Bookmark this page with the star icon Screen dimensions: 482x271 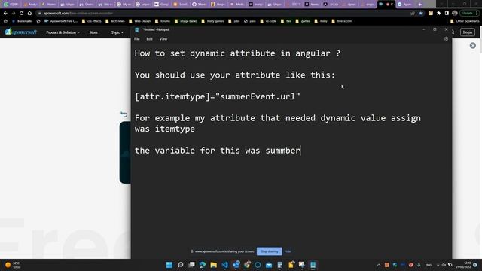[420, 14]
